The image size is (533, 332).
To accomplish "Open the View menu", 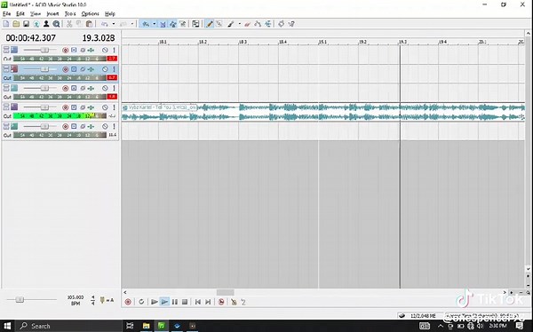I will [36, 13].
